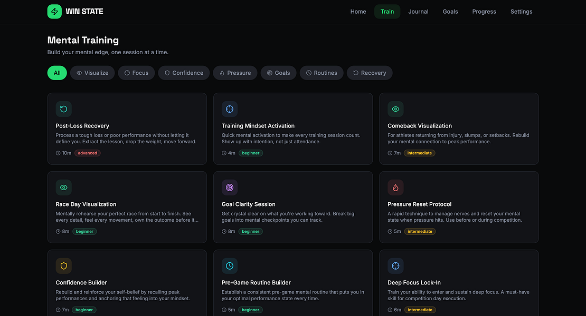Click the Mental Training page heading

[x=83, y=40]
